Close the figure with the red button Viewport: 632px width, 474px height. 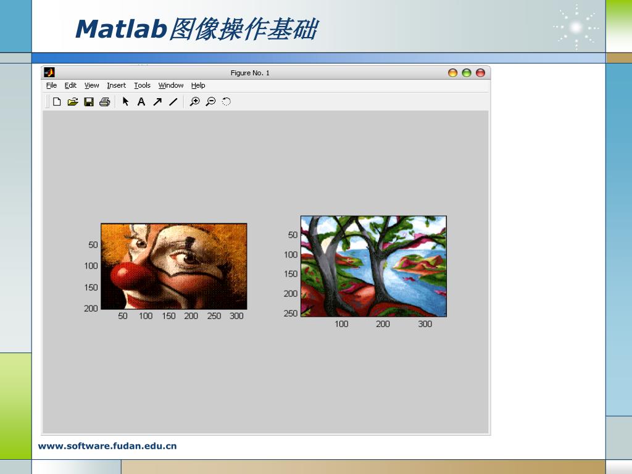click(480, 73)
